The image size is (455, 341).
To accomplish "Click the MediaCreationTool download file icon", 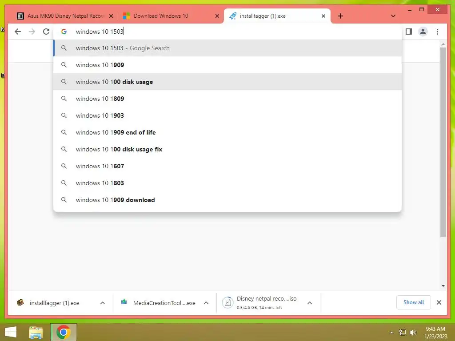I will pos(124,302).
